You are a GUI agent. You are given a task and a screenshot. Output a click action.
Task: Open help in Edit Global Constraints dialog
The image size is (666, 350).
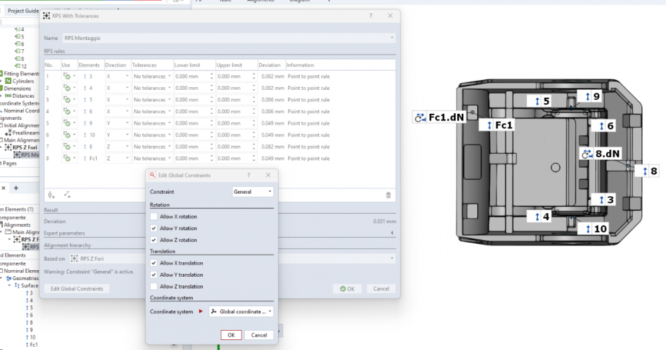(248, 175)
